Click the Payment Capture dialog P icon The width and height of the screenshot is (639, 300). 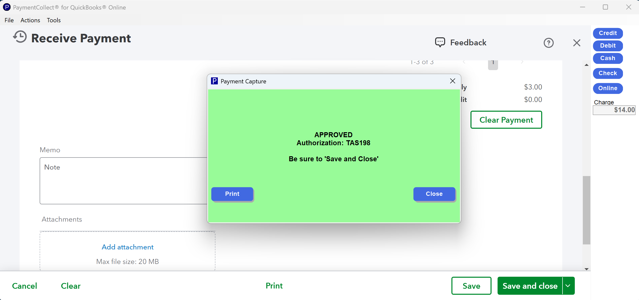(x=214, y=81)
